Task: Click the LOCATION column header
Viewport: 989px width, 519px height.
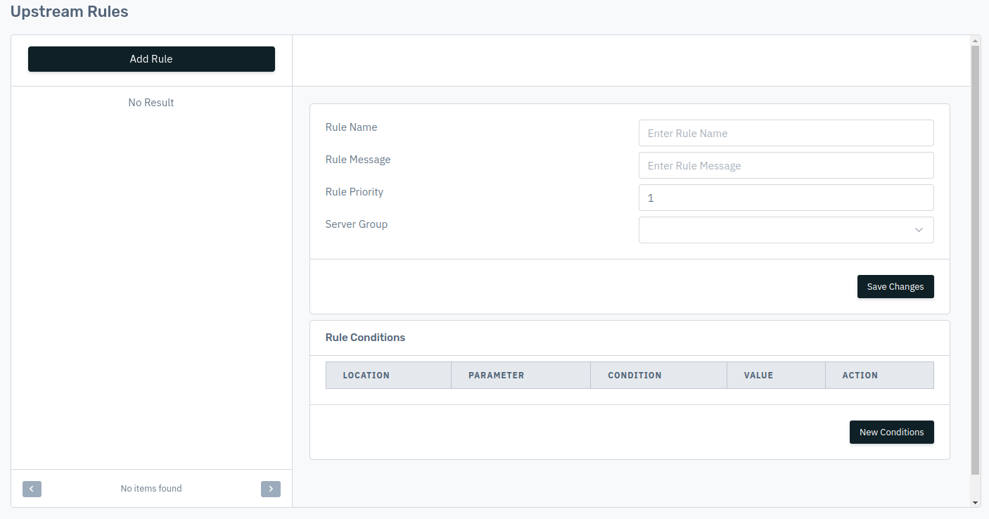Action: tap(388, 375)
